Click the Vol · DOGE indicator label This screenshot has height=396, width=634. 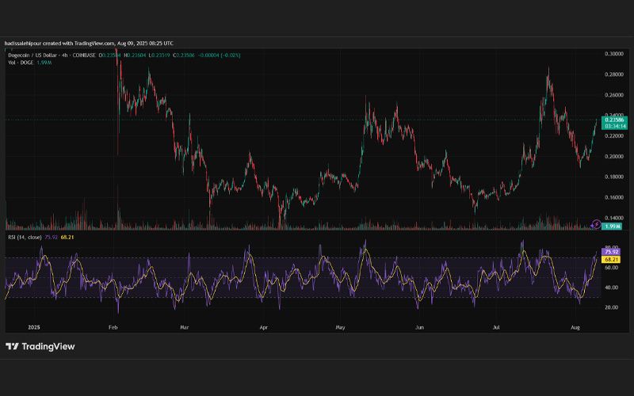point(21,63)
